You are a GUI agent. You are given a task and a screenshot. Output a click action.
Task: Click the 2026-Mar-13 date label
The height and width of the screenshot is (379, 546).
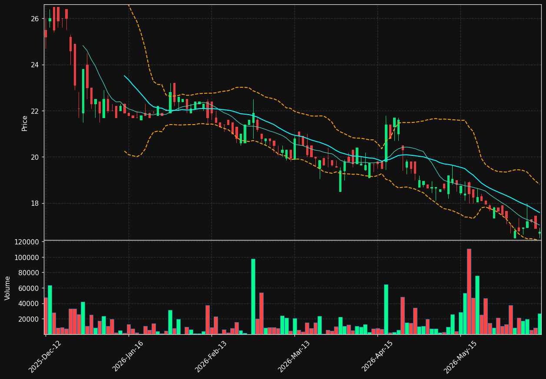point(294,357)
